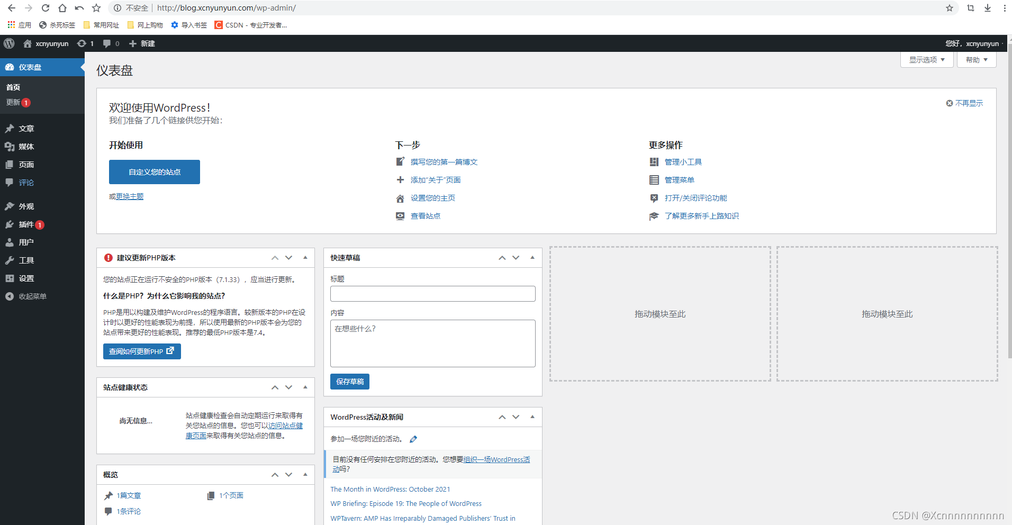Click the 1条评论 link
This screenshot has height=525, width=1012.
click(x=129, y=511)
